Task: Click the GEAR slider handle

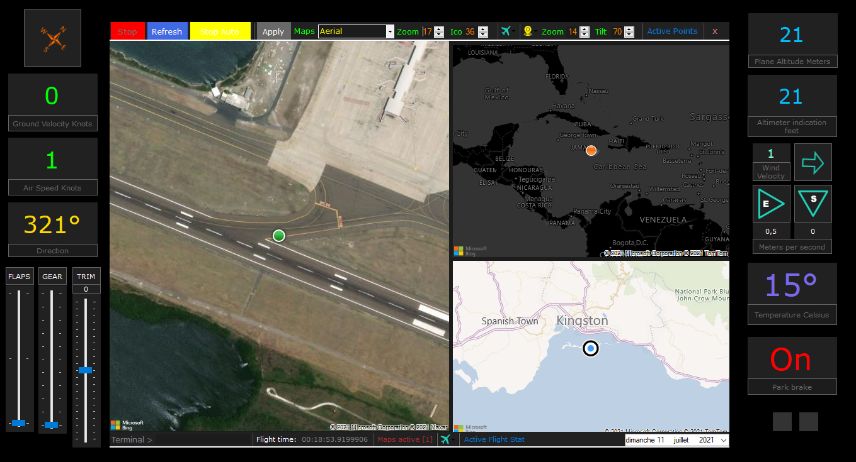Action: tap(52, 425)
